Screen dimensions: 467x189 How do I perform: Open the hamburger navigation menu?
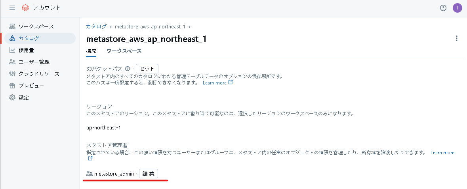[x=12, y=8]
